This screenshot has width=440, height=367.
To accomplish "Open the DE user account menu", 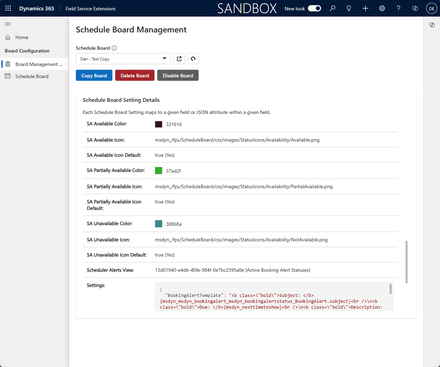I will (x=432, y=8).
